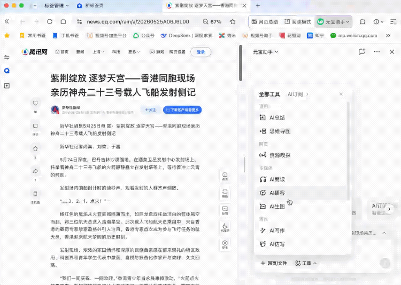Open DeepSeek bookmark
The width and height of the screenshot is (401, 285).
click(186, 36)
